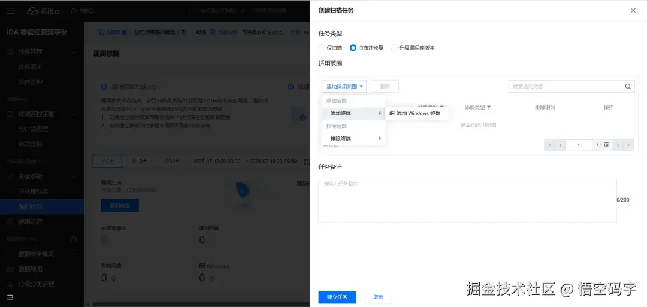Switch to the 近7天 tab
Image resolution: width=647 pixels, height=307 pixels.
click(x=109, y=161)
